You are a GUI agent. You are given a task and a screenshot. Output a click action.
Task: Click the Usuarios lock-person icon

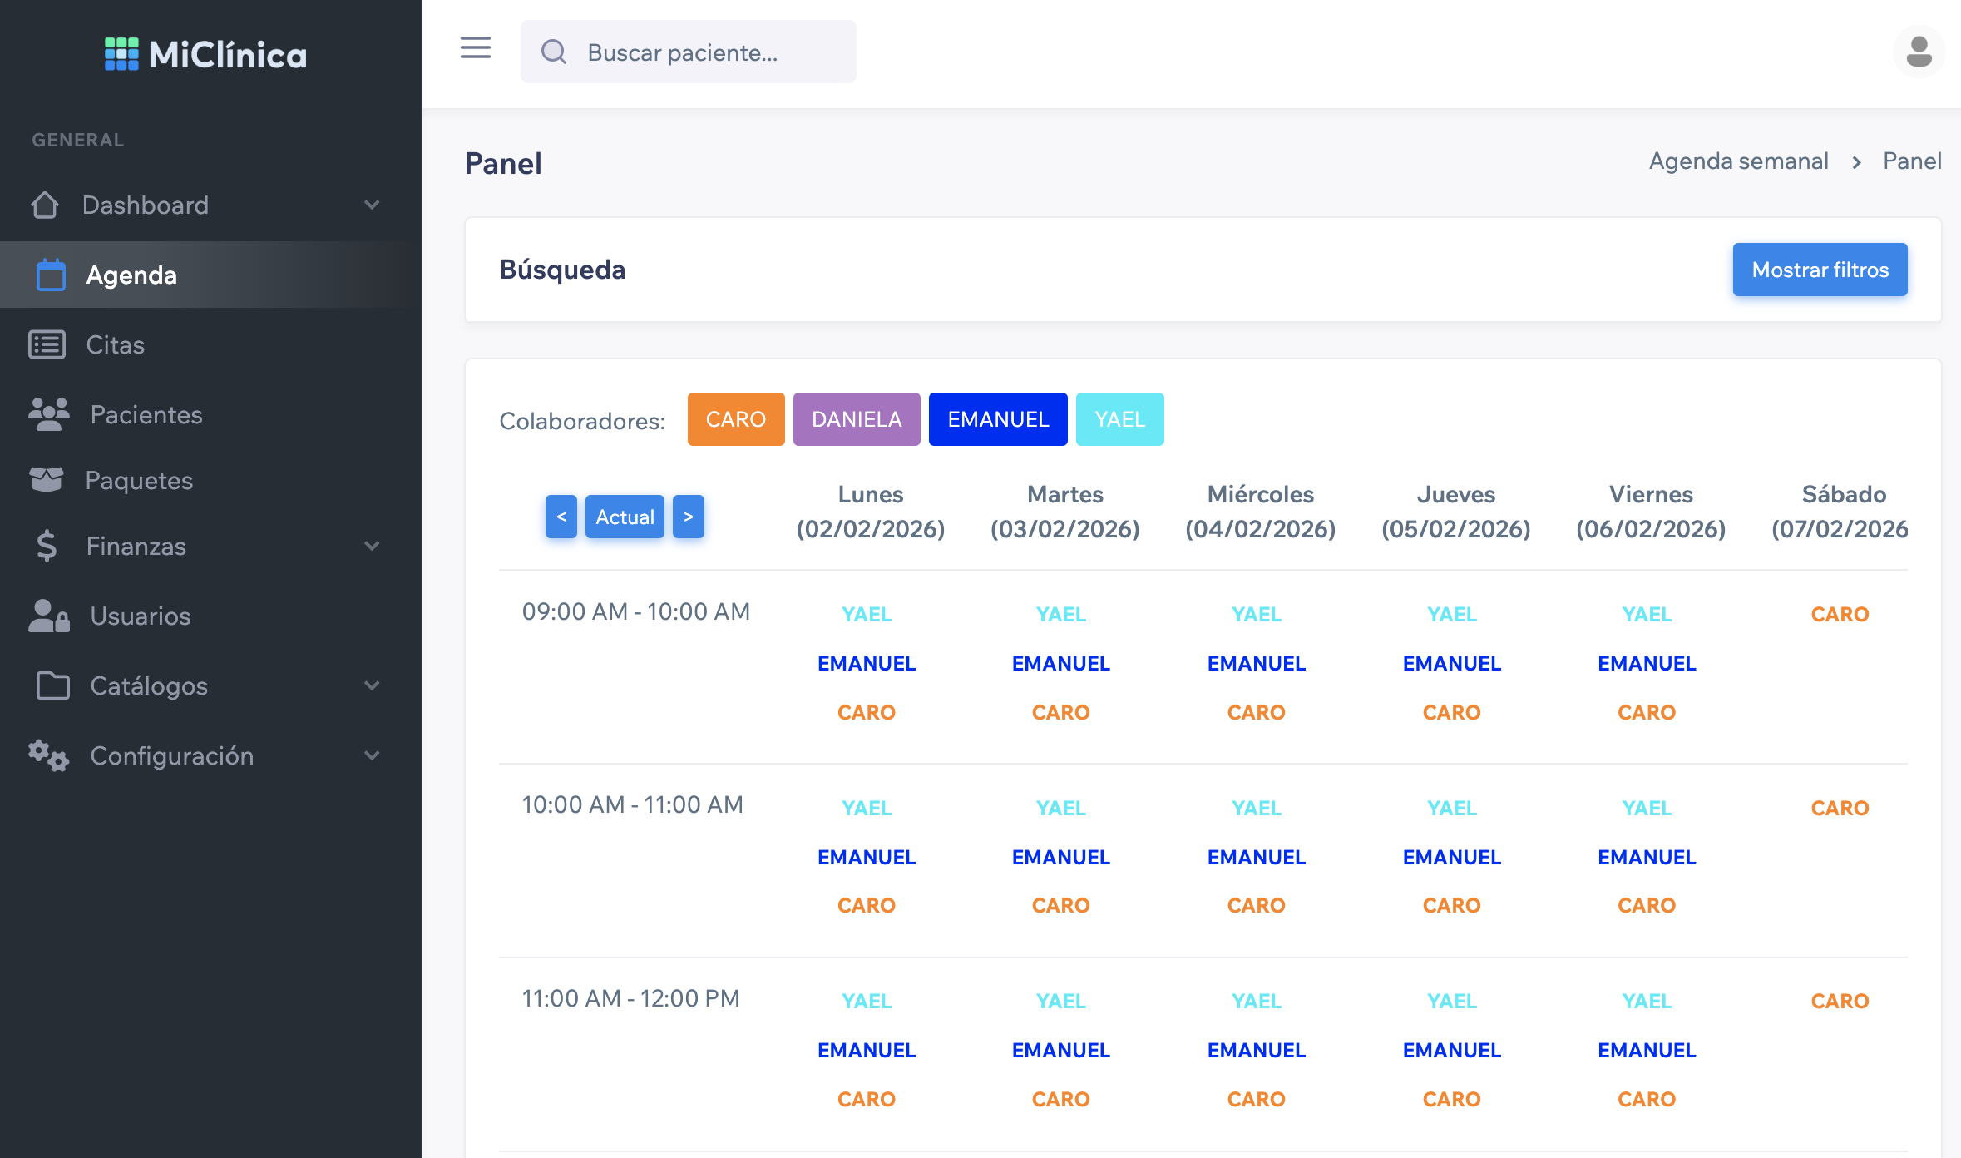coord(49,616)
